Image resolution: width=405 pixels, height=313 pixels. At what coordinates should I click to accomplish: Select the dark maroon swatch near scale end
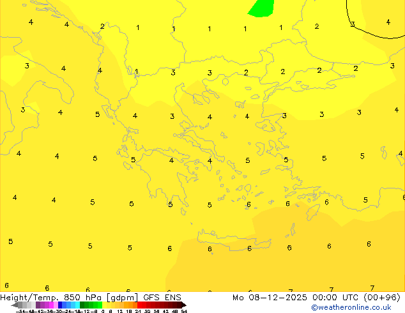tap(180, 305)
